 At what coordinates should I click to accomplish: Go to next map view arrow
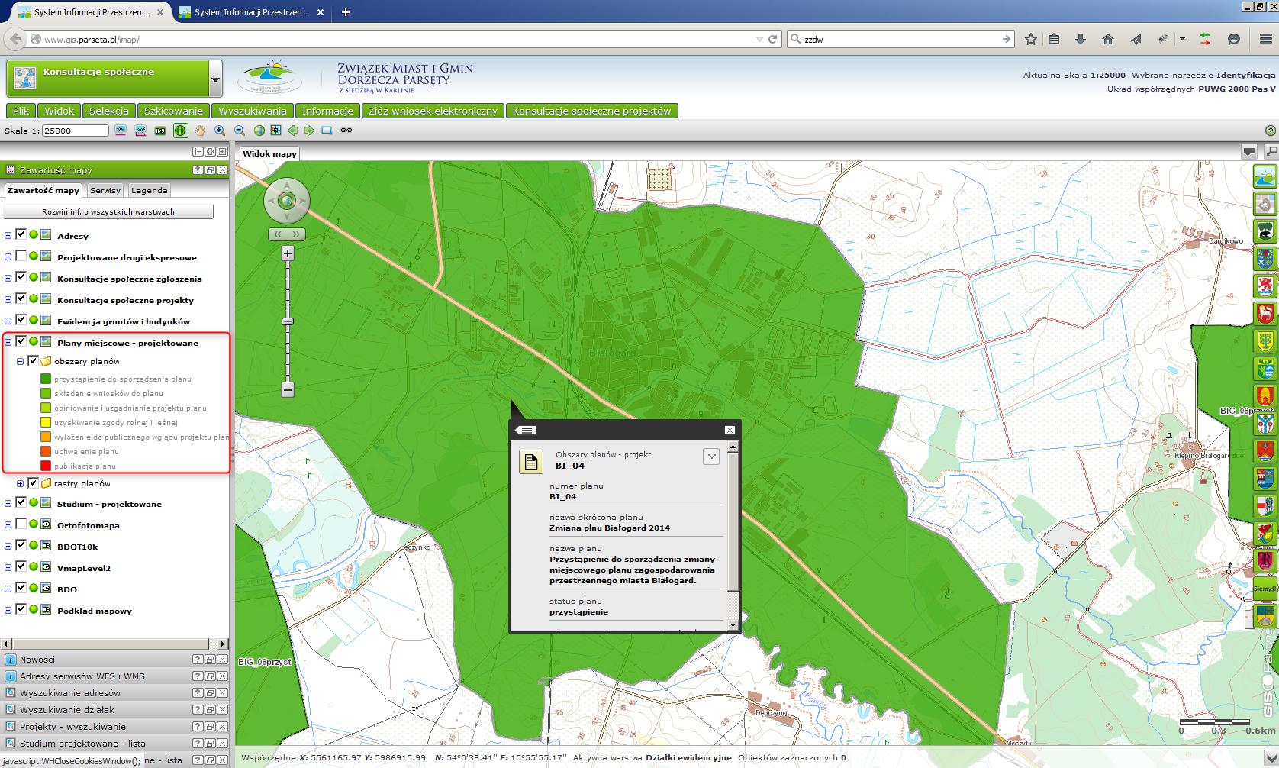pos(309,131)
